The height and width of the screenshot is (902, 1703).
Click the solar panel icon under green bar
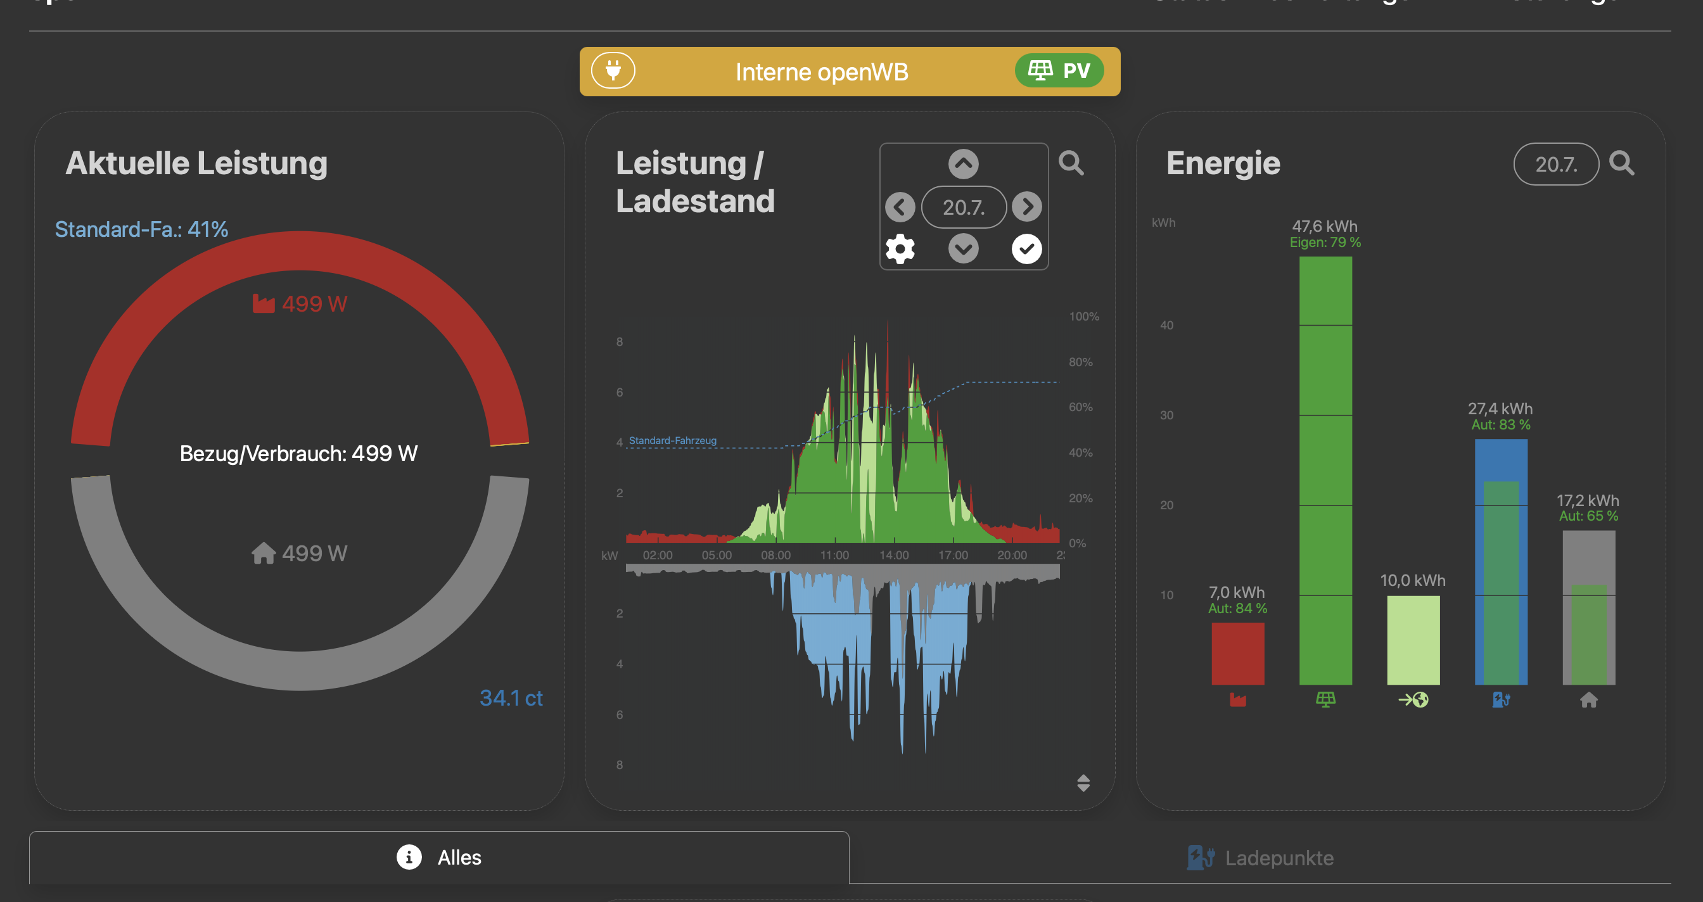pos(1325,700)
